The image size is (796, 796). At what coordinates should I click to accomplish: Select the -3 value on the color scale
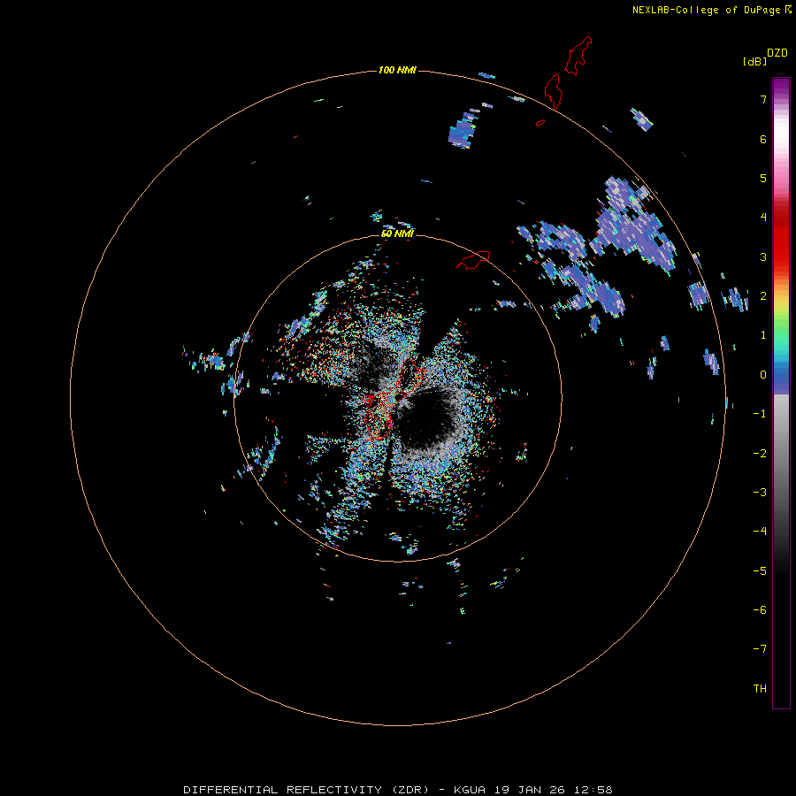tap(760, 493)
